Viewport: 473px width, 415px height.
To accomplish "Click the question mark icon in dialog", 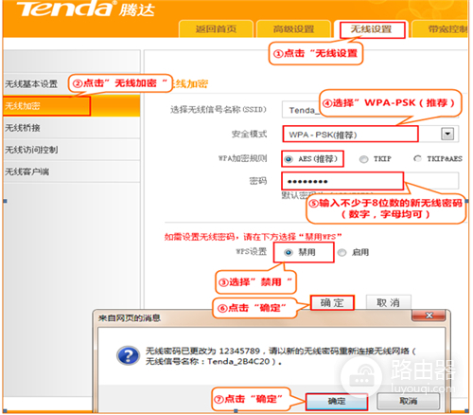I will (x=128, y=355).
